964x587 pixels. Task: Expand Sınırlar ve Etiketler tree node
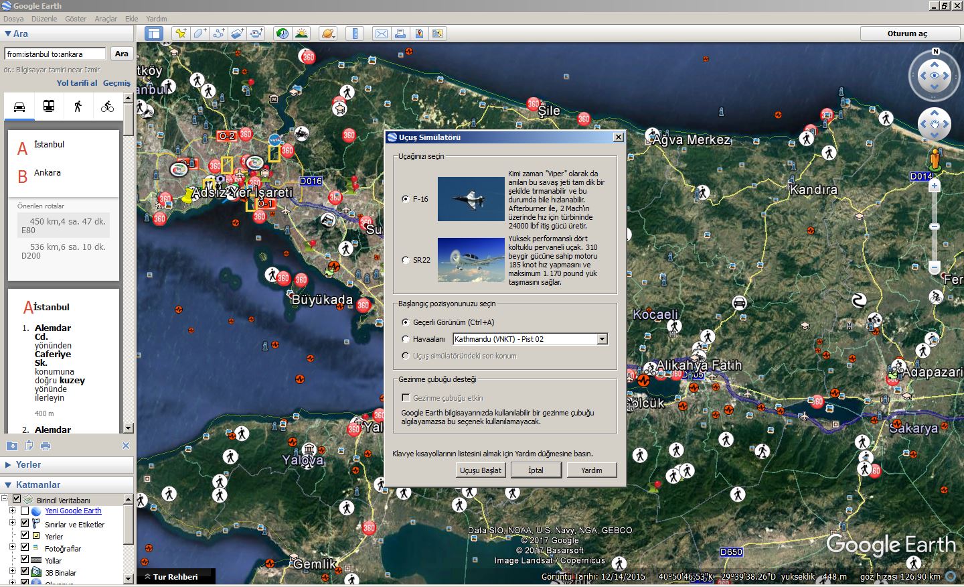12,523
